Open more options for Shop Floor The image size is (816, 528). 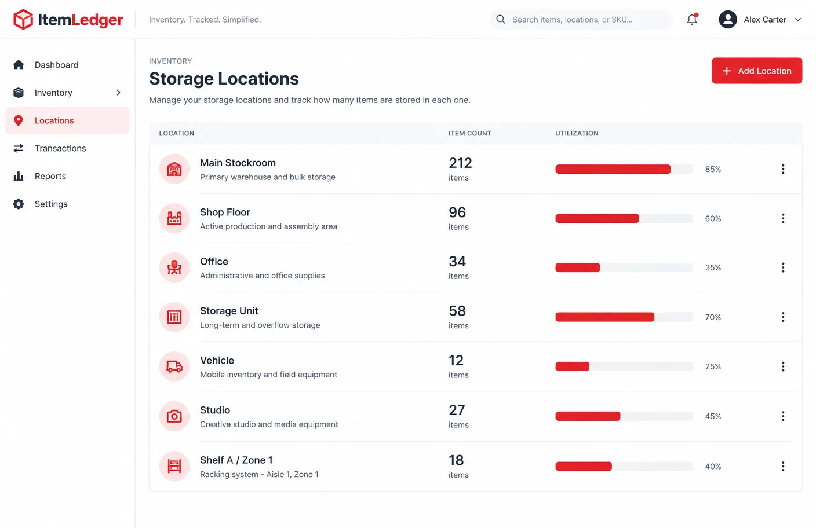tap(783, 218)
